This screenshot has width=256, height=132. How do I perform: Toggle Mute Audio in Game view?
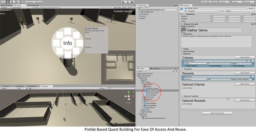(x=117, y=7)
